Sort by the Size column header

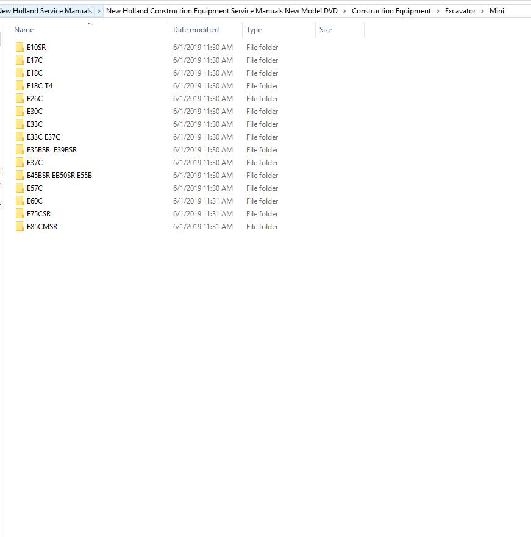click(326, 30)
